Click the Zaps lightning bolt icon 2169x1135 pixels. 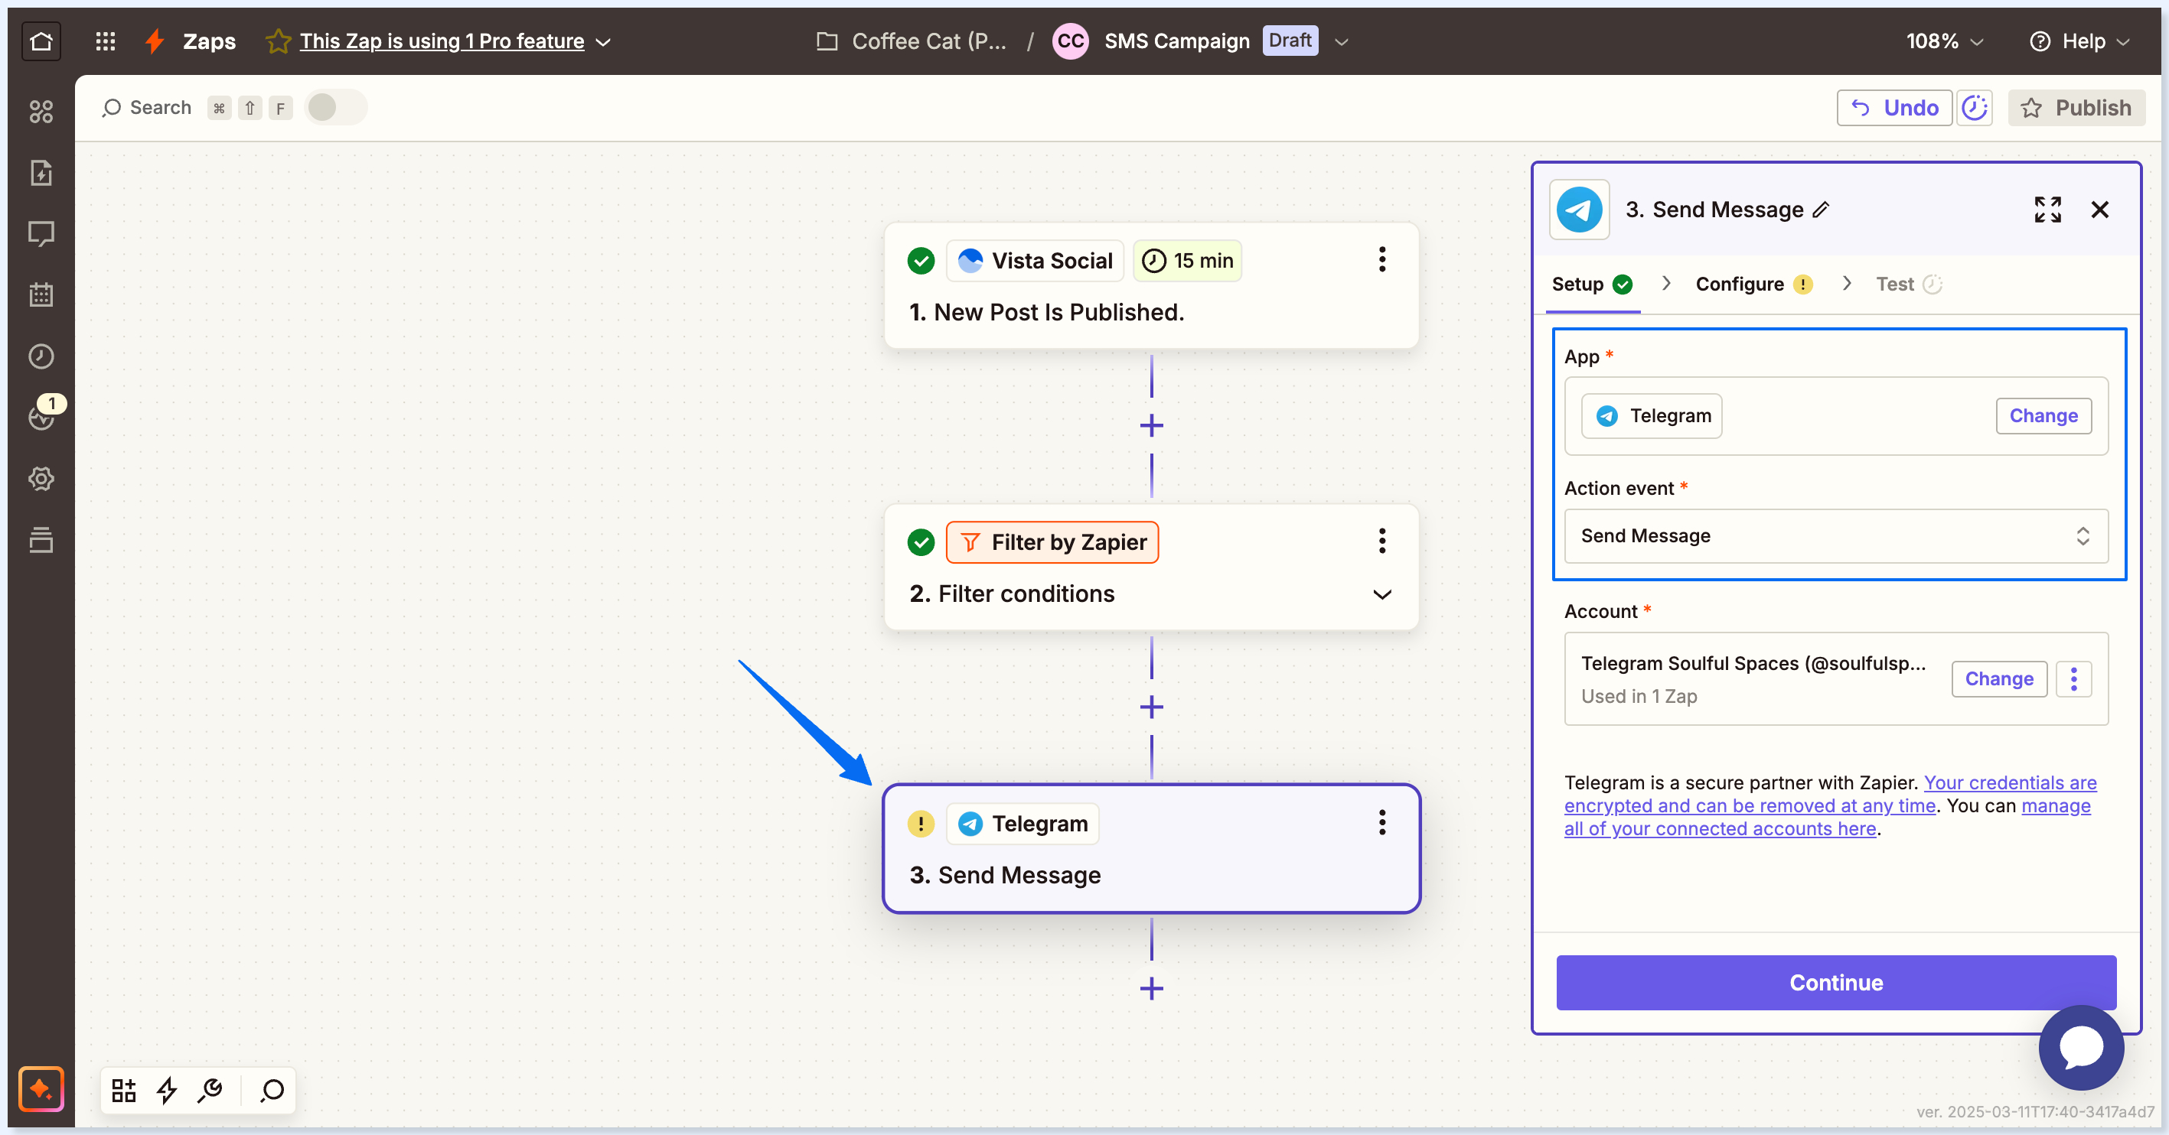point(154,41)
